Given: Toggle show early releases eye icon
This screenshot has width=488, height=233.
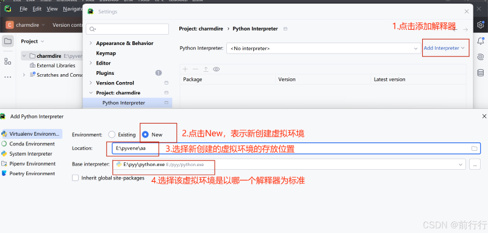Looking at the screenshot, I should pyautogui.click(x=217, y=69).
